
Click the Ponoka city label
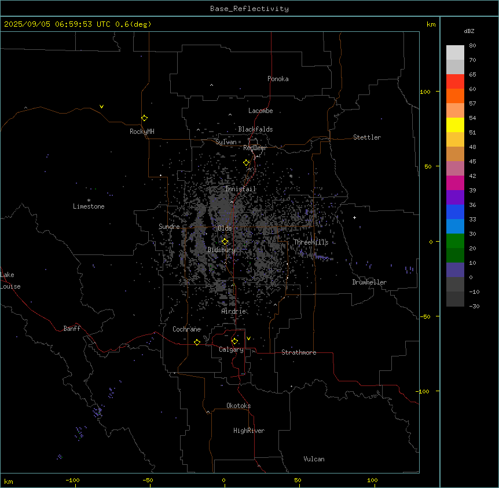(x=278, y=79)
